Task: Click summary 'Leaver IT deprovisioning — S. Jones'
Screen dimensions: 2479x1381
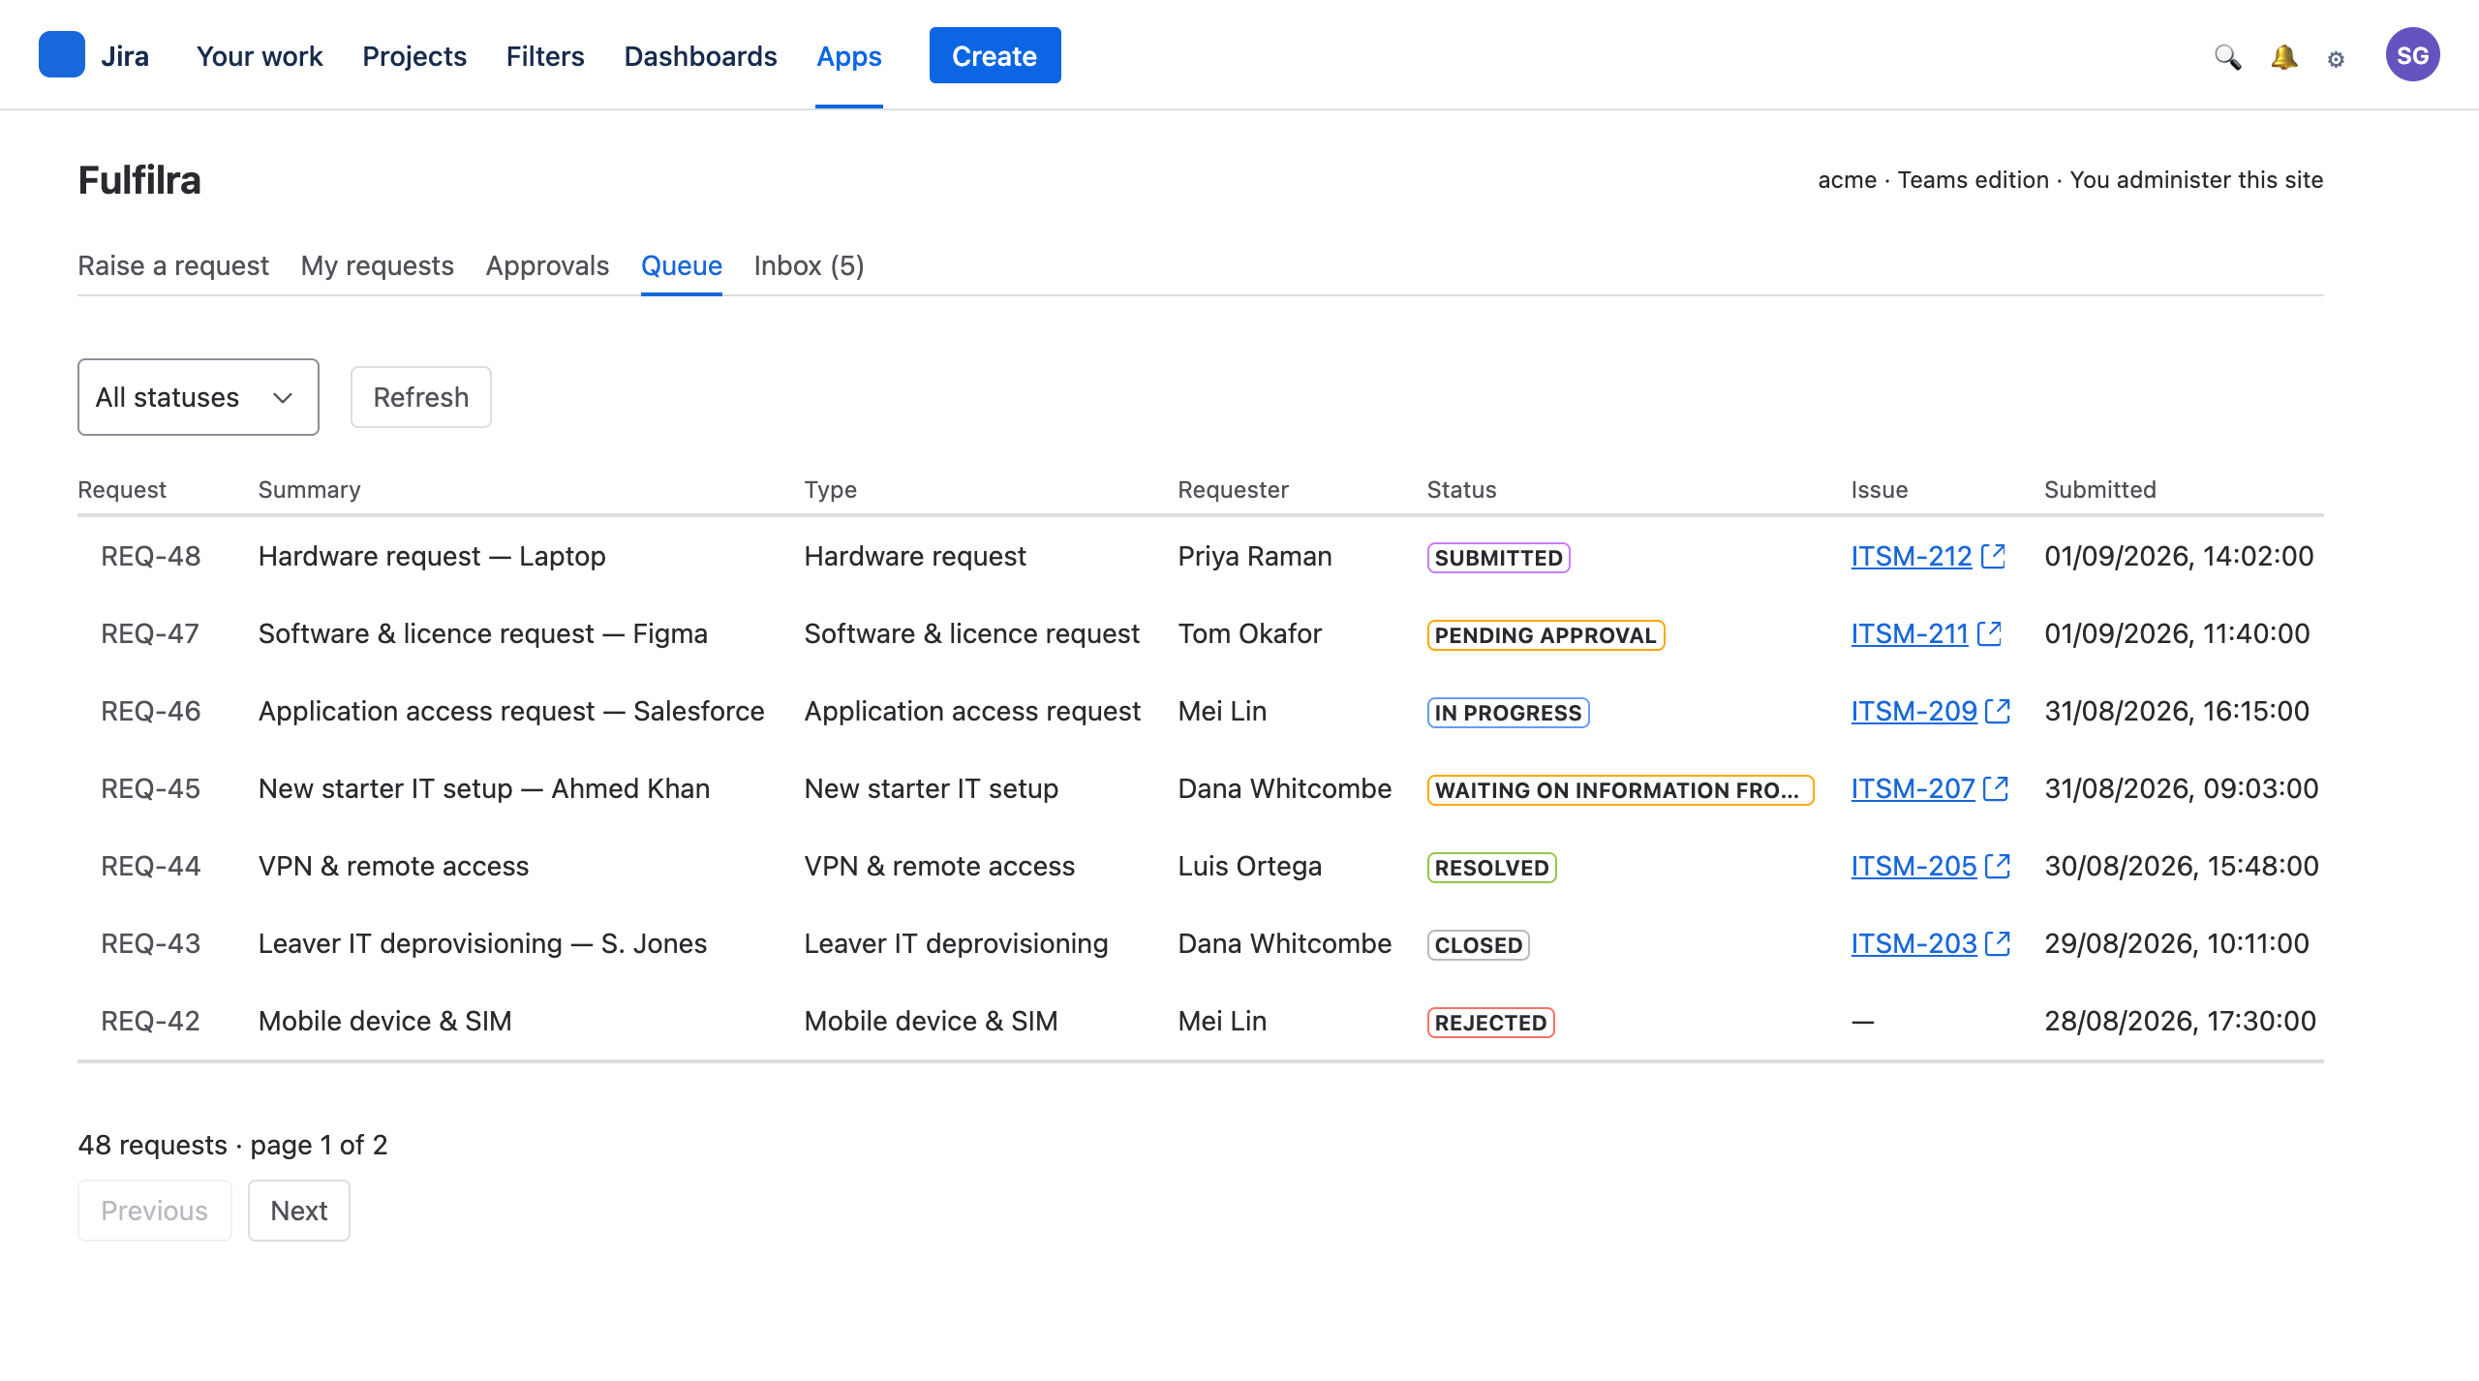Action: pos(482,943)
